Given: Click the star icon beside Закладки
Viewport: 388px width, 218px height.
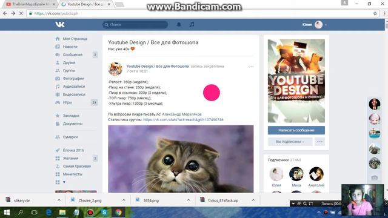Looking at the screenshot, I should (58, 116).
